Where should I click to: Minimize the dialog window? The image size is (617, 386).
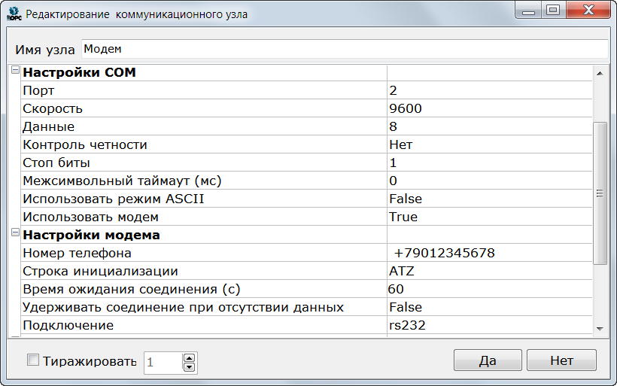point(528,11)
